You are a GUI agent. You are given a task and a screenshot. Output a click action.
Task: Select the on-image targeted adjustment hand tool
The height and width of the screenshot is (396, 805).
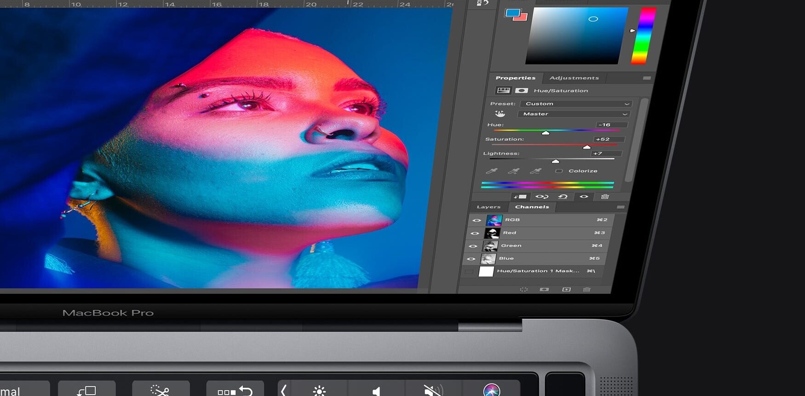pyautogui.click(x=500, y=114)
